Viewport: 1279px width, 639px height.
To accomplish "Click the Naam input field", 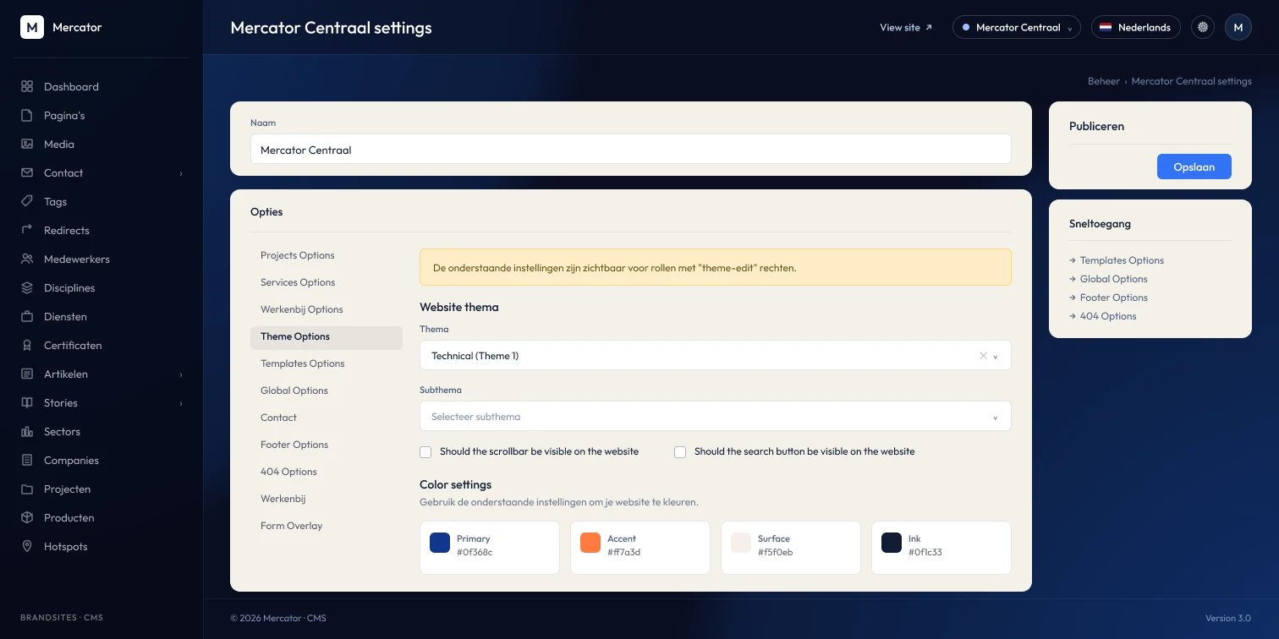I will click(x=631, y=150).
